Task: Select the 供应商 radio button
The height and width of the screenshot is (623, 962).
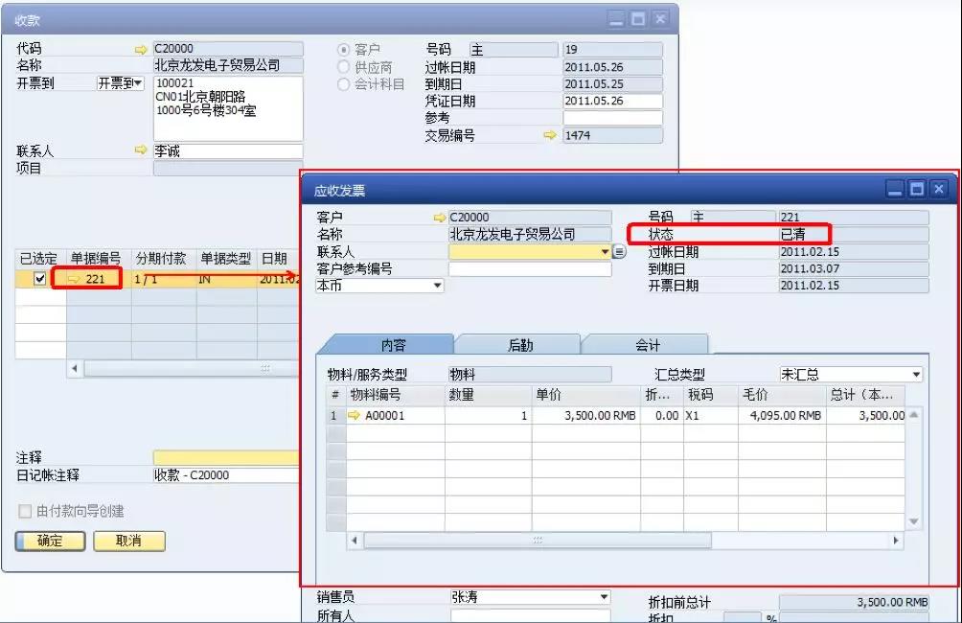Action: tap(344, 66)
